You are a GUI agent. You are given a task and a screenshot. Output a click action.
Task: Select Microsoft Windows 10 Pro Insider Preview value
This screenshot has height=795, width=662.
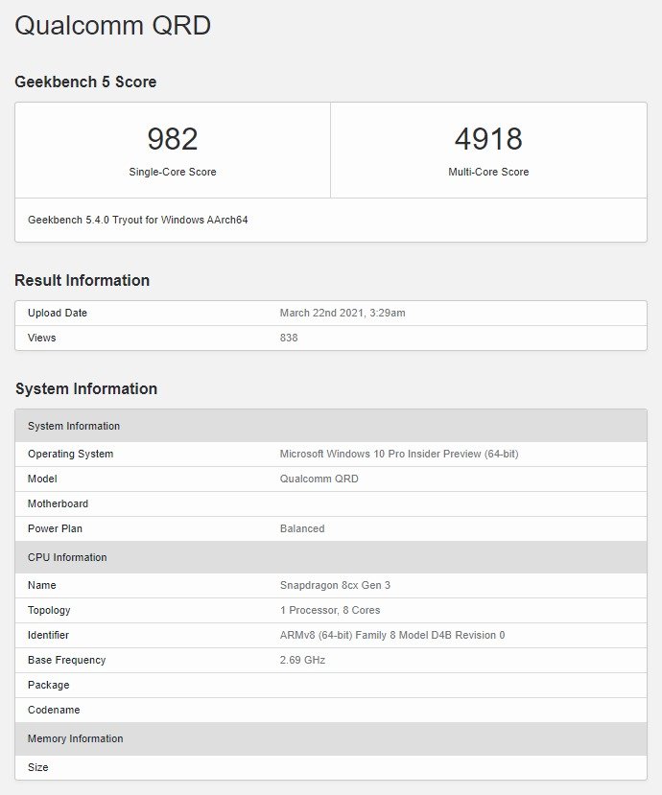[x=399, y=454]
